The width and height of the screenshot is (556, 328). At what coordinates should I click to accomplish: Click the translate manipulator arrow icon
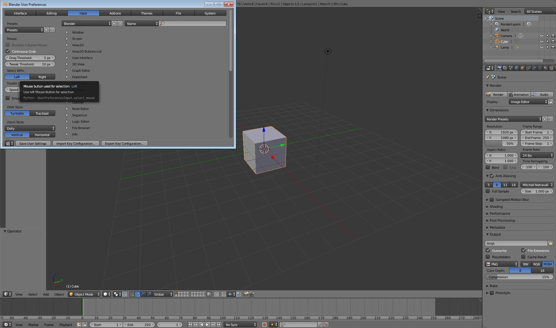pyautogui.click(x=138, y=294)
